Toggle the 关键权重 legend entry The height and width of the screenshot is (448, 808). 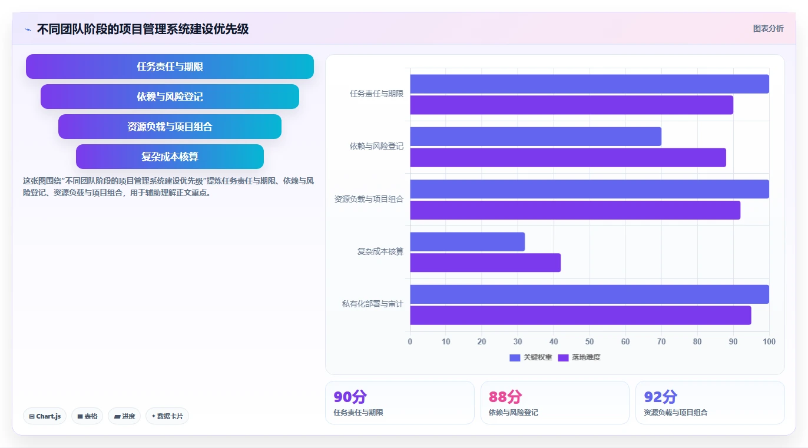click(x=531, y=357)
